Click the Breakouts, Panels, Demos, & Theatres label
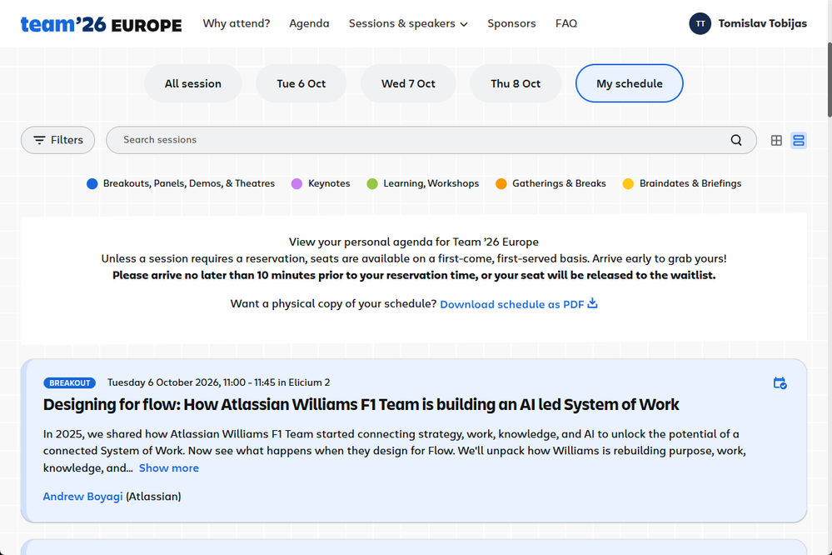 tap(189, 184)
